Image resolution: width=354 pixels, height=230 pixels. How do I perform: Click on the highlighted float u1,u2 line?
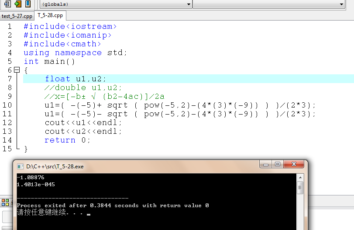click(x=188, y=79)
